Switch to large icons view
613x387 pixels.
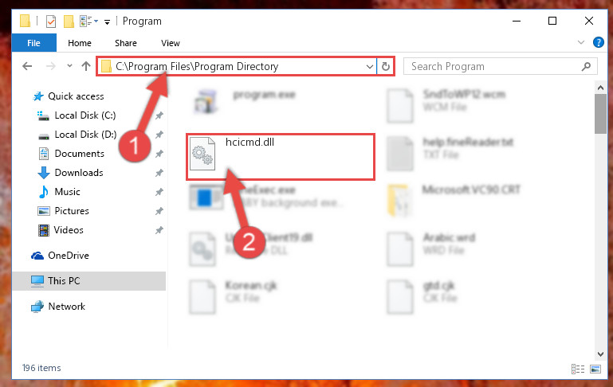(595, 369)
